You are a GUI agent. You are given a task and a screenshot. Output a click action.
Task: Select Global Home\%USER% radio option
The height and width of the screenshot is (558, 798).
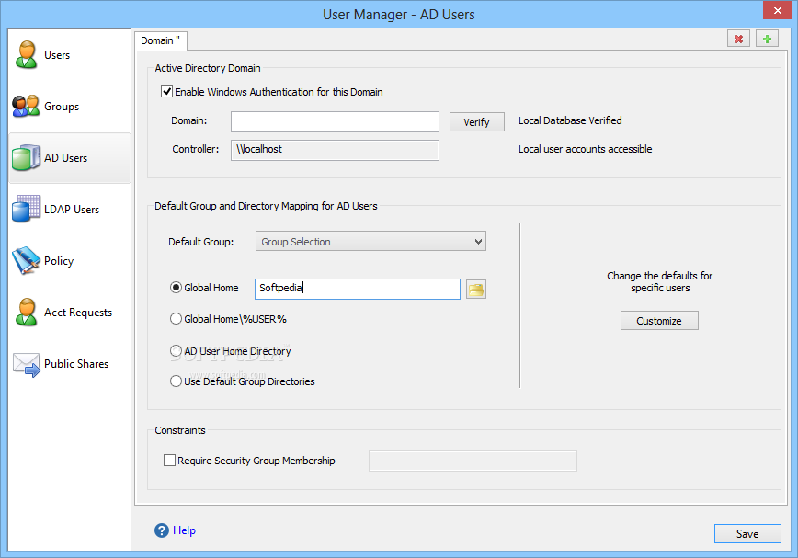[x=176, y=319]
